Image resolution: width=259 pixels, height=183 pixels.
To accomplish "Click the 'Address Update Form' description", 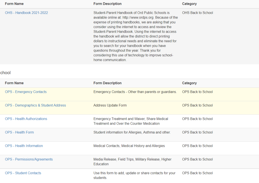I will click(x=110, y=105).
